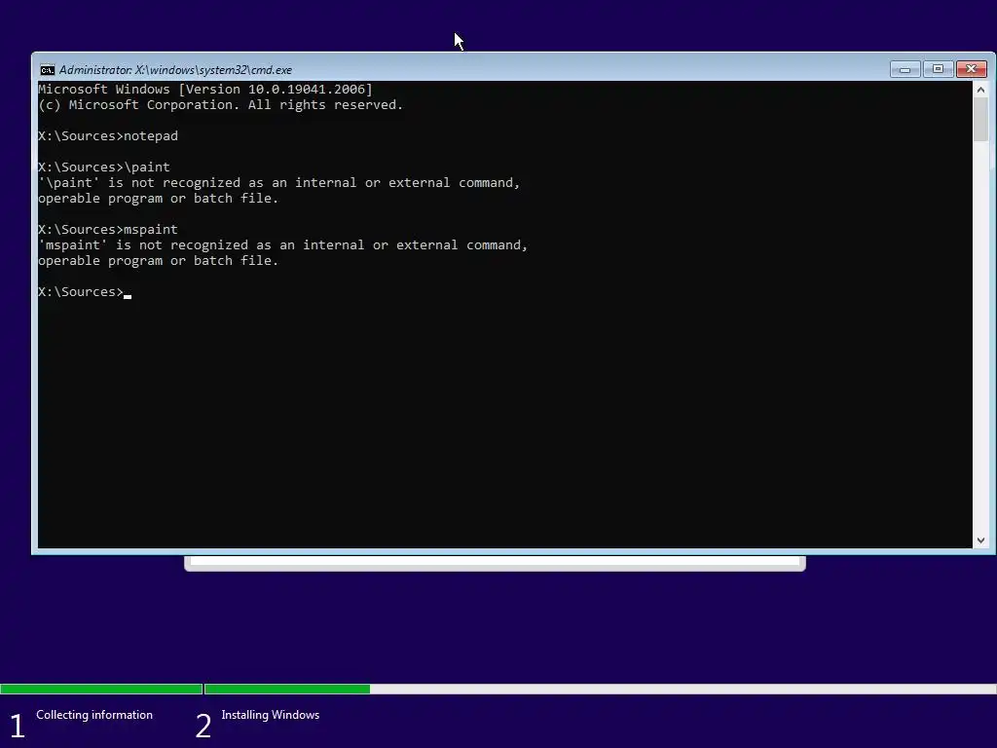997x748 pixels.
Task: Close the Administrator cmd.exe window
Action: (x=971, y=69)
